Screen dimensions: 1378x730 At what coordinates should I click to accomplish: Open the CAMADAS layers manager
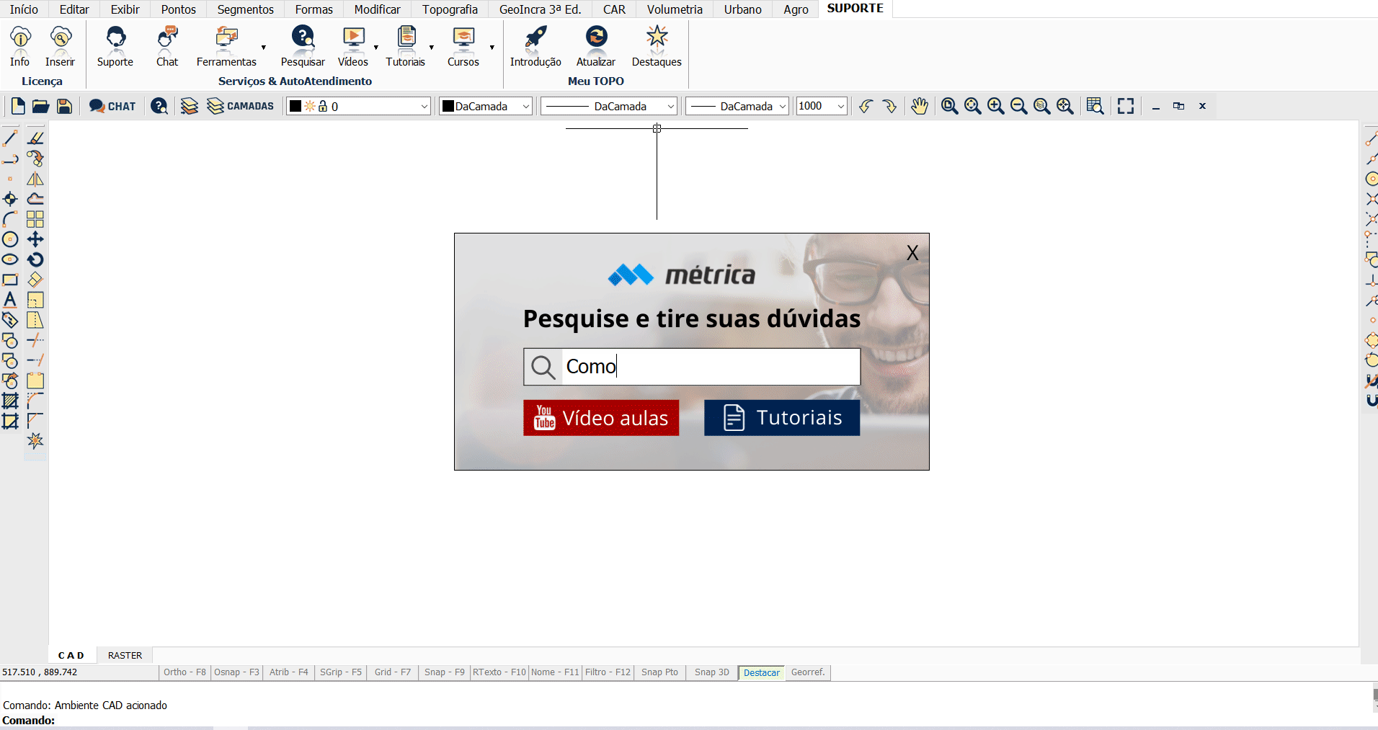click(241, 107)
